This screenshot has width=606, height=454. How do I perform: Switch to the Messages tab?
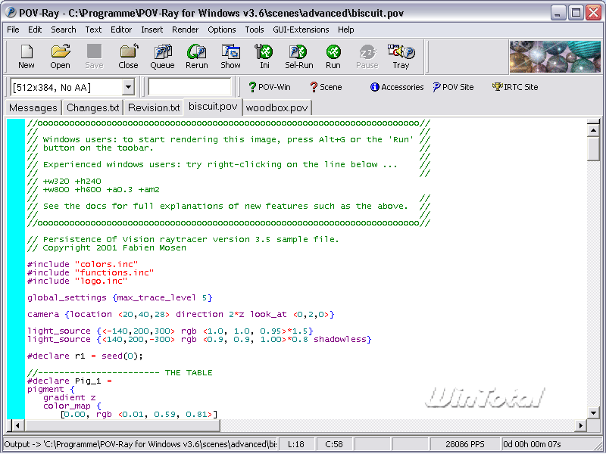point(33,107)
